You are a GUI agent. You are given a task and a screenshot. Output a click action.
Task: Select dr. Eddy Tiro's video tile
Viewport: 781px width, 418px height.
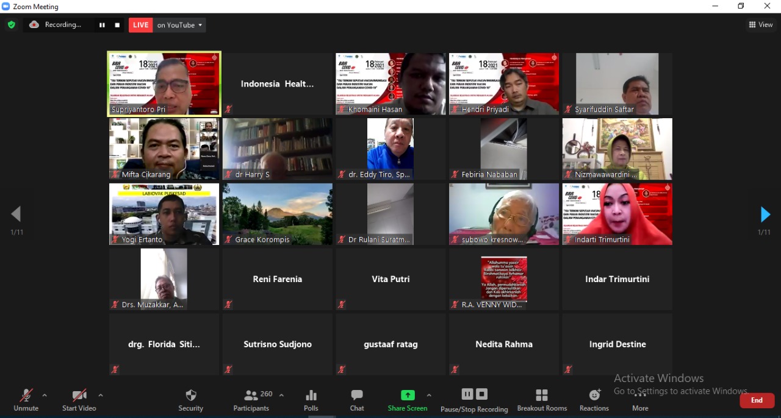pos(391,149)
